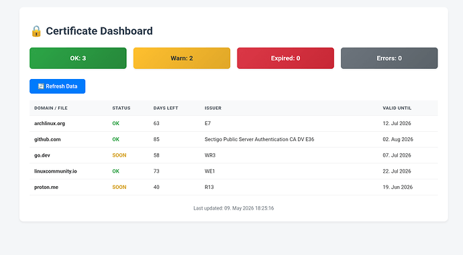Click the 12. Jul 2026 expiry date
The width and height of the screenshot is (463, 255).
tap(397, 123)
